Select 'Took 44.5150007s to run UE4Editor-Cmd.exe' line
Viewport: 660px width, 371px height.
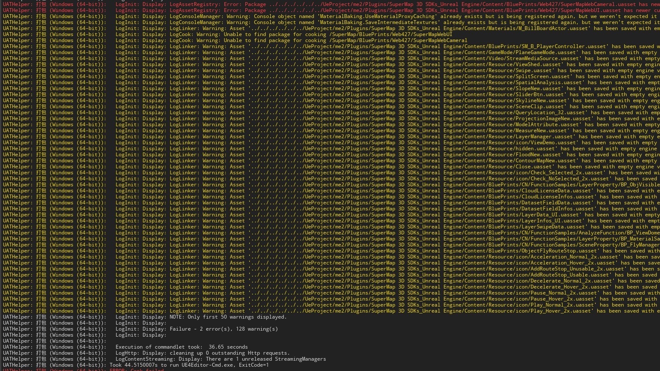136,365
